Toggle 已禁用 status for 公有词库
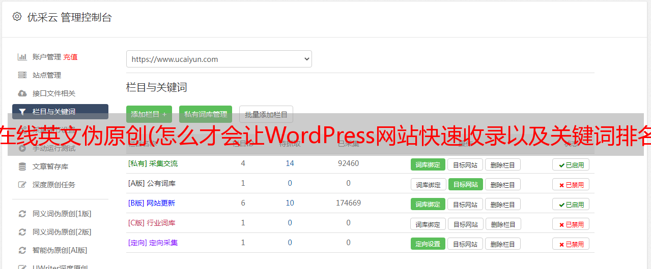Screen dimensions: 651x269 571,184
